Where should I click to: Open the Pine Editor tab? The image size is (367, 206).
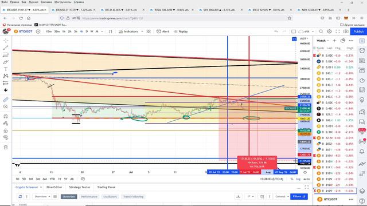(54, 187)
